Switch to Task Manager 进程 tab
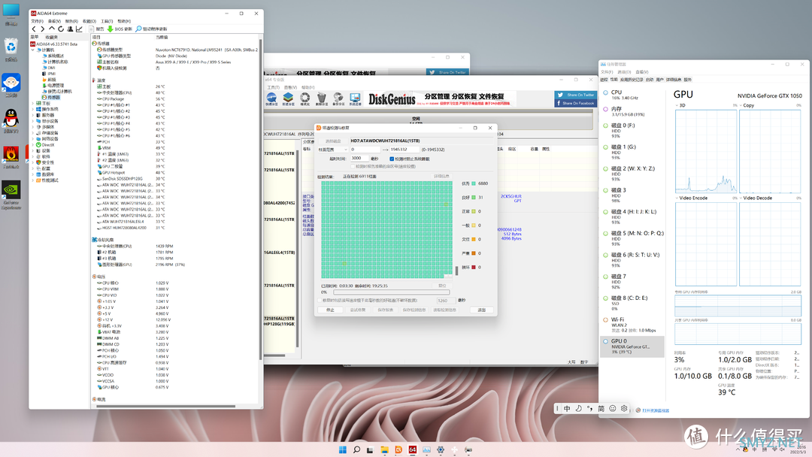The height and width of the screenshot is (457, 812). (604, 80)
